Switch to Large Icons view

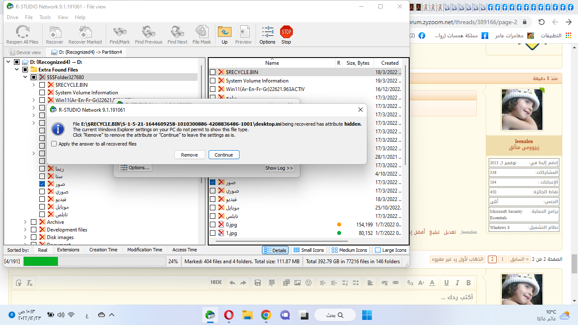click(391, 250)
